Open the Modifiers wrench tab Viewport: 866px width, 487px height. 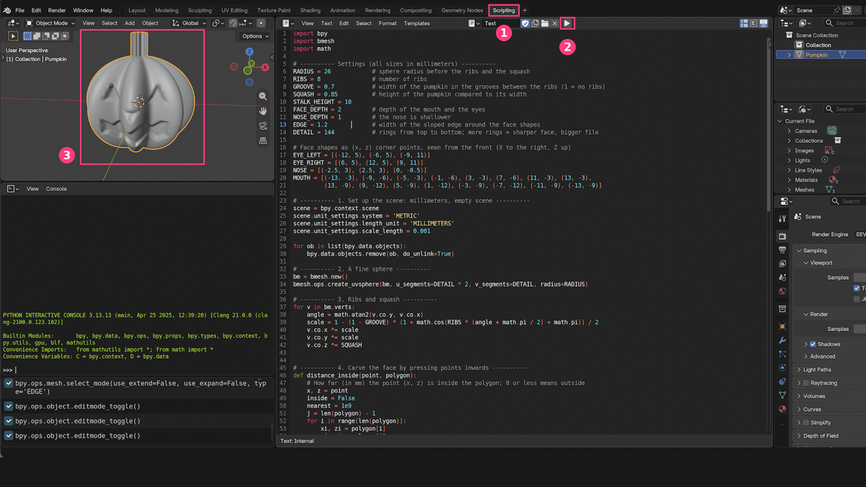click(782, 340)
